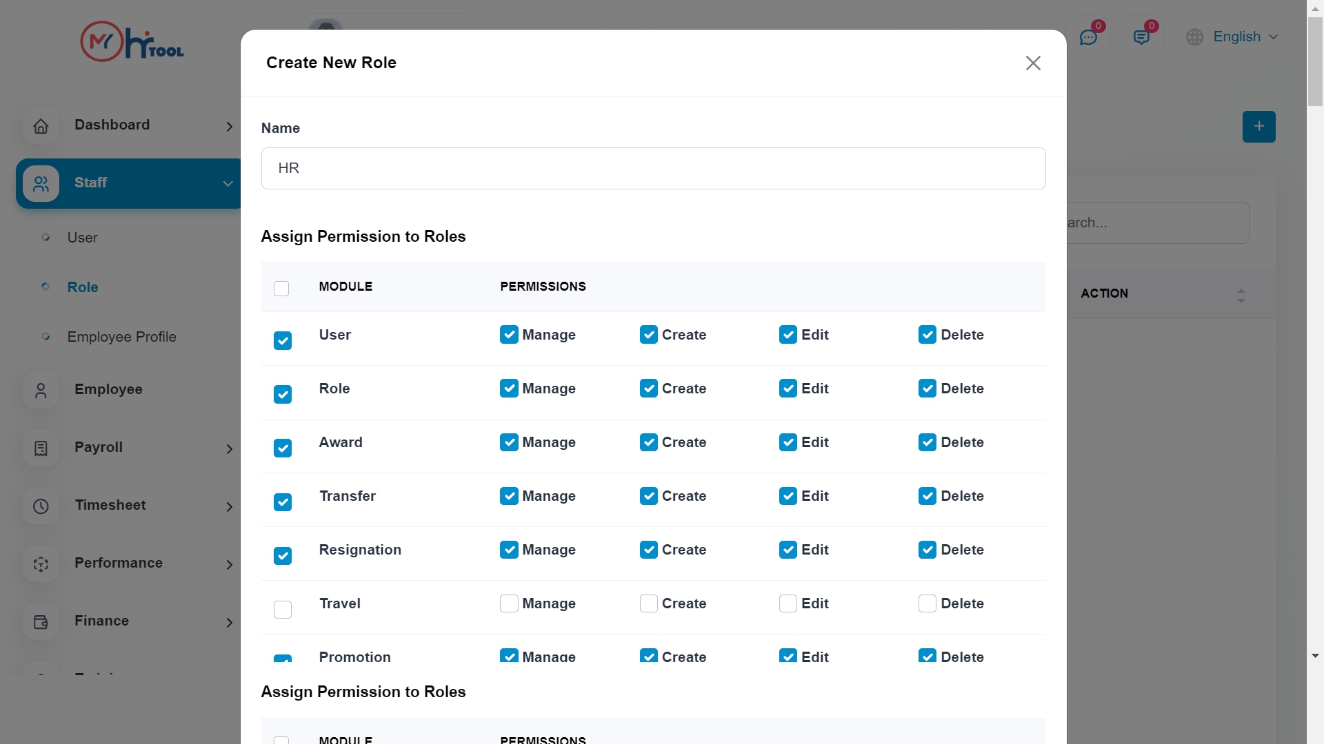Click the Timesheet clock icon
This screenshot has height=744, width=1324.
[41, 506]
